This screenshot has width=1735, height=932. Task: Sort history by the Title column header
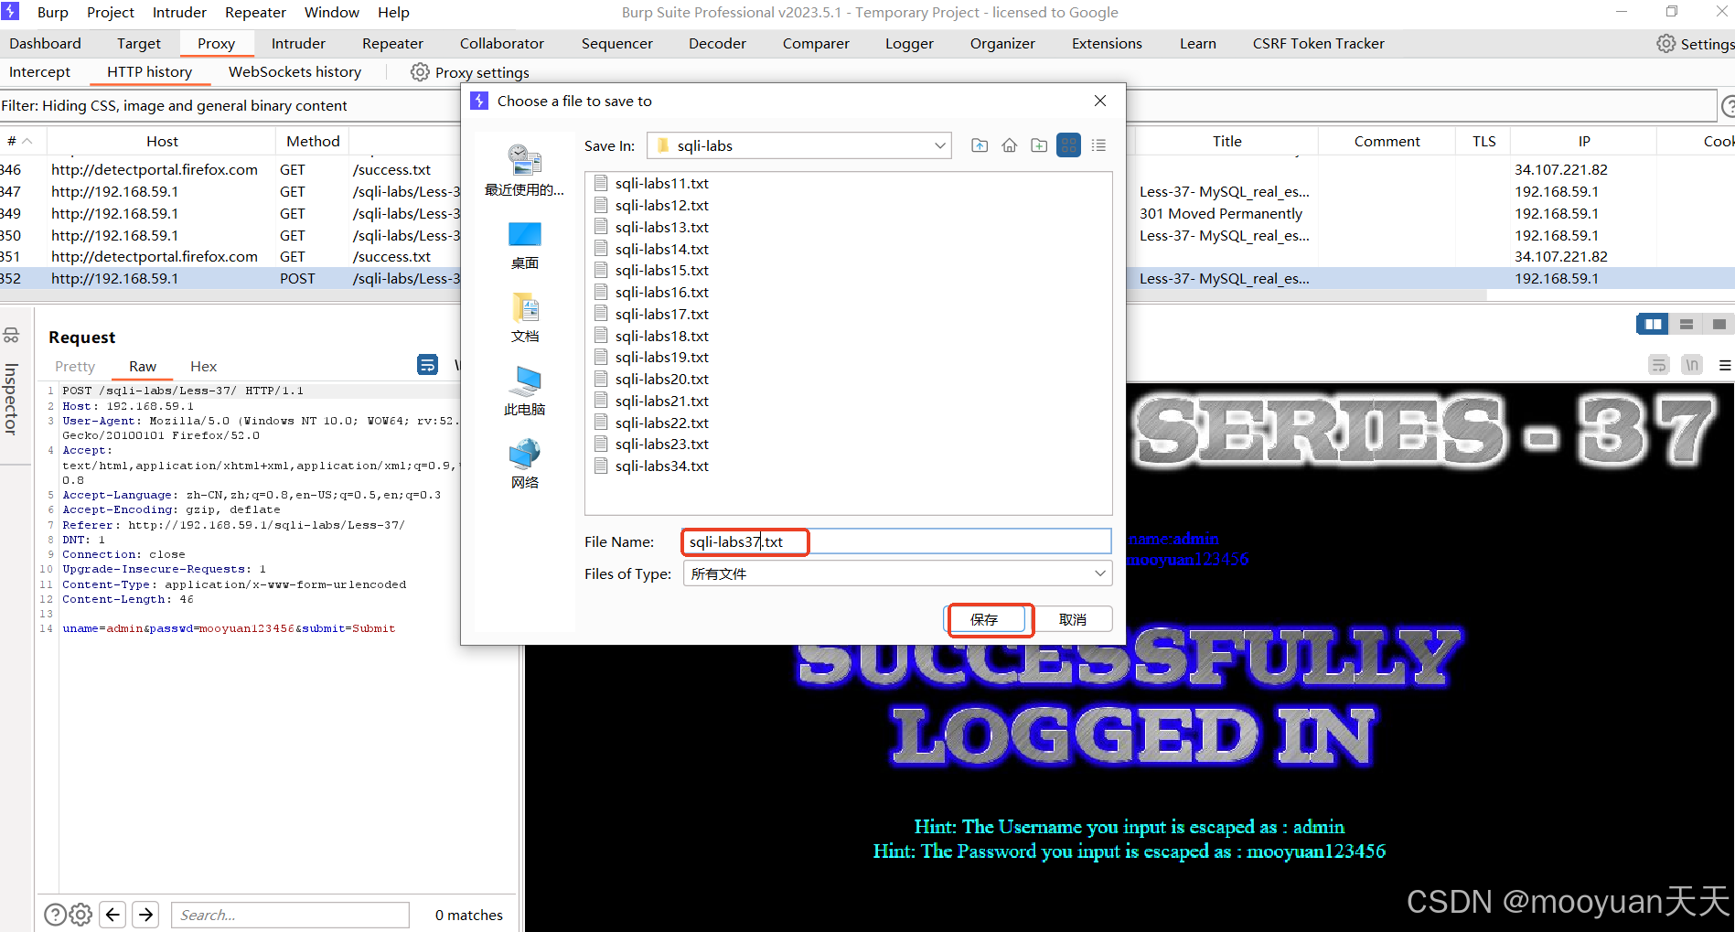(x=1226, y=141)
